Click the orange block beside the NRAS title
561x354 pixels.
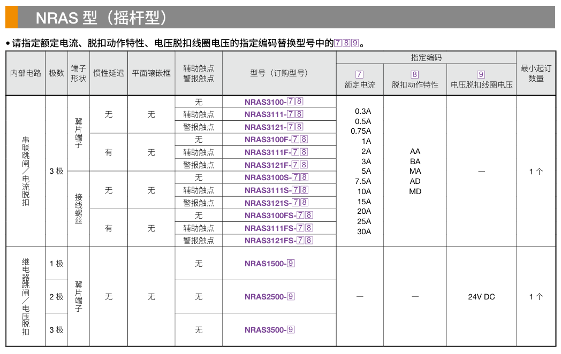click(x=11, y=17)
